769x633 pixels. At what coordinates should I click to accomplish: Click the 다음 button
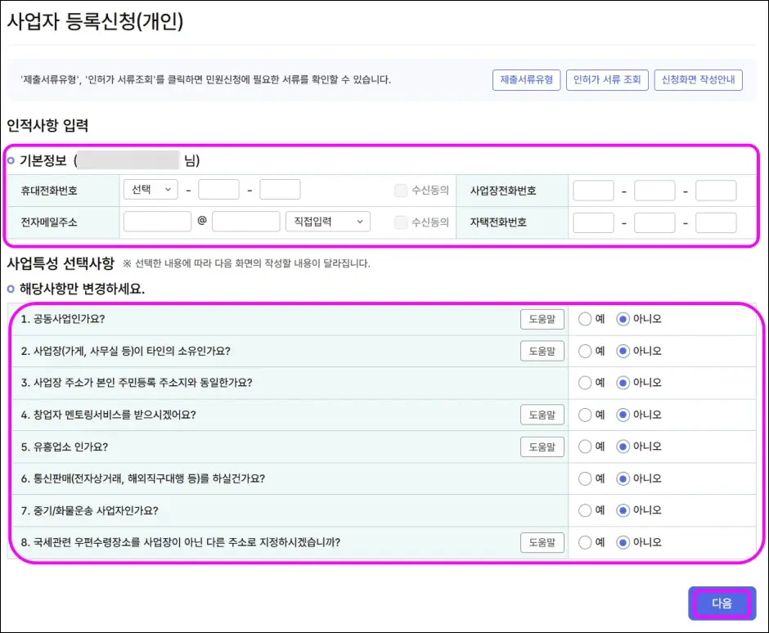pos(722,603)
